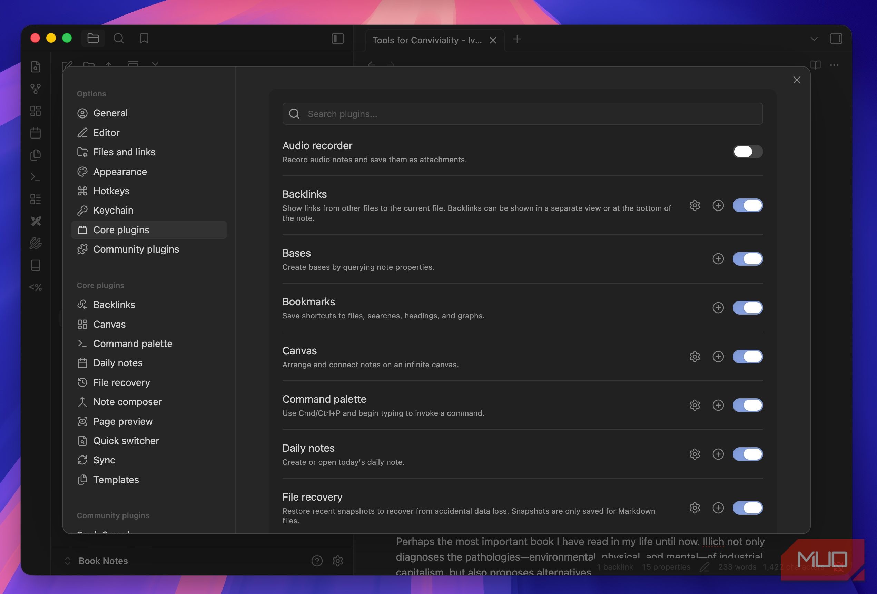Open Appearance settings section
The image size is (877, 594).
(149, 172)
